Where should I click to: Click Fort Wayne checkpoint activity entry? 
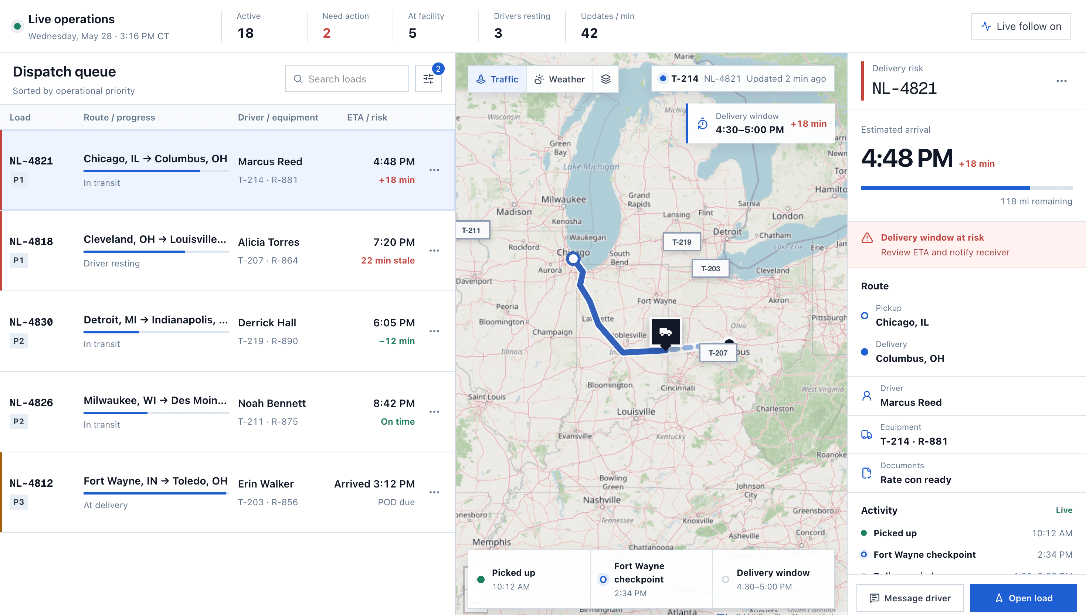pyautogui.click(x=967, y=555)
